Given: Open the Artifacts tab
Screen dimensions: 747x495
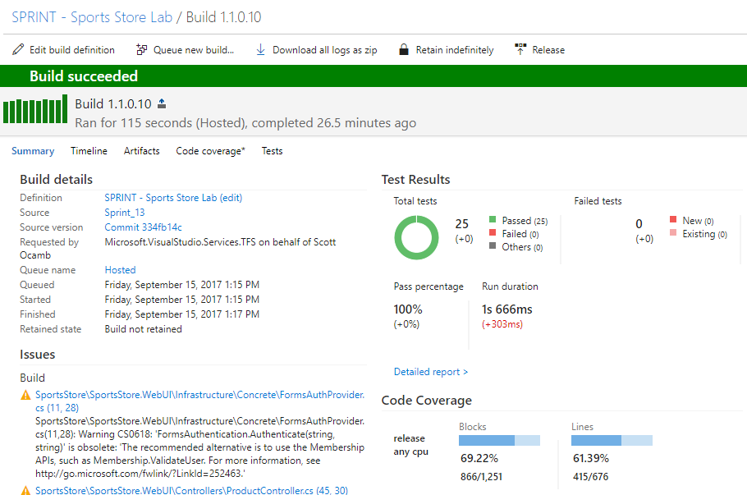Looking at the screenshot, I should (141, 151).
